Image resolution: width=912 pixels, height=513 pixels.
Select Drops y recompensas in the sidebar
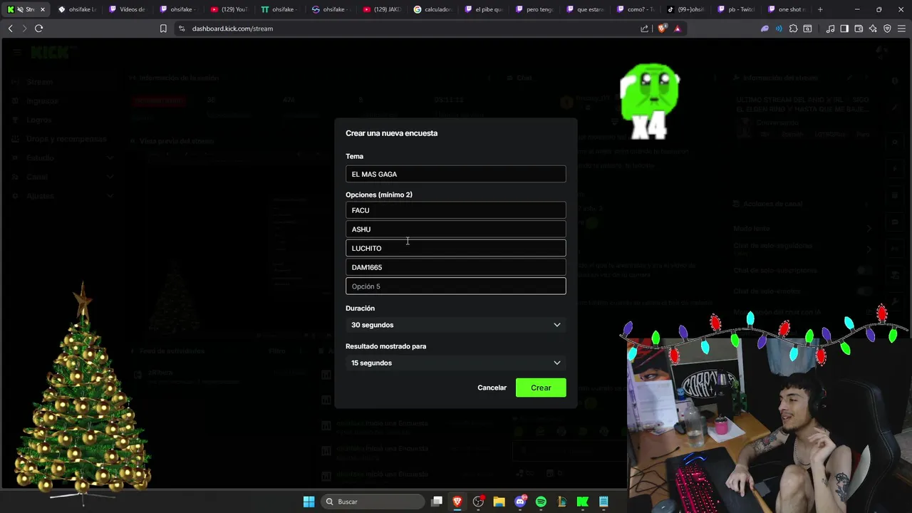click(x=66, y=139)
